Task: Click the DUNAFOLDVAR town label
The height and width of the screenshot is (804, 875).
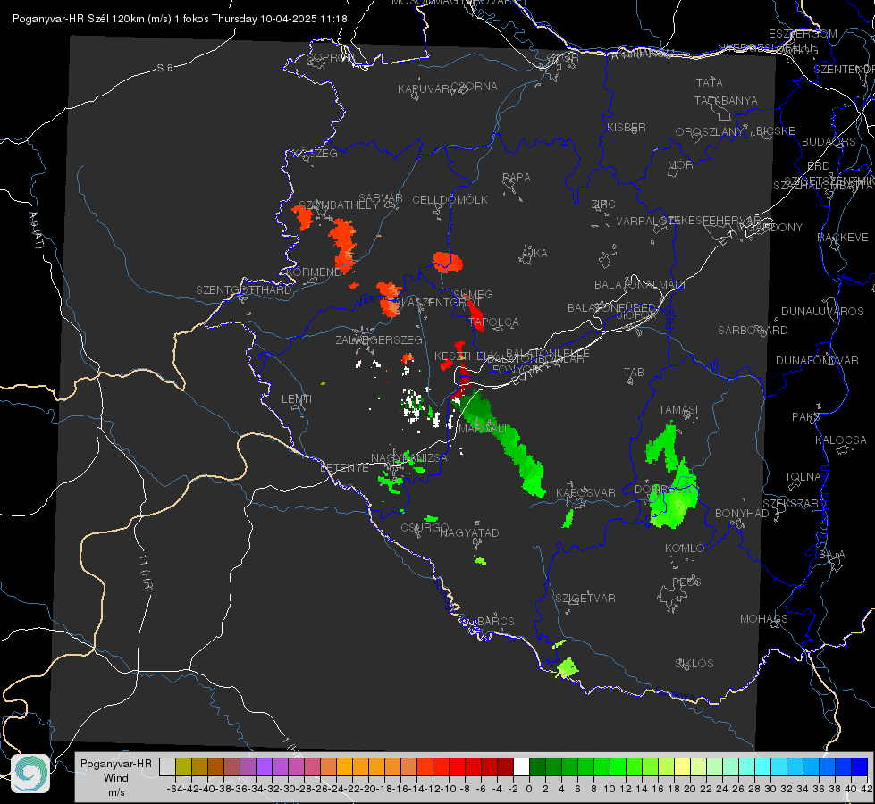Action: 817,360
